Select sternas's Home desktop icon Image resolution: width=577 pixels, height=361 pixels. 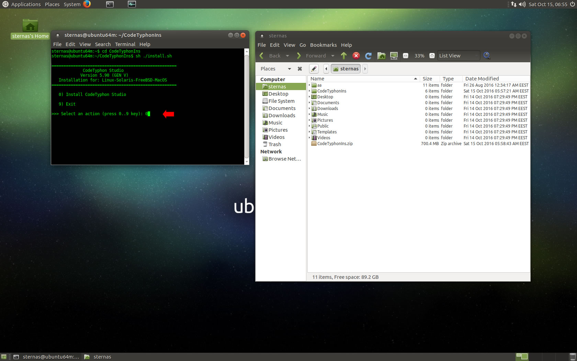(x=30, y=29)
